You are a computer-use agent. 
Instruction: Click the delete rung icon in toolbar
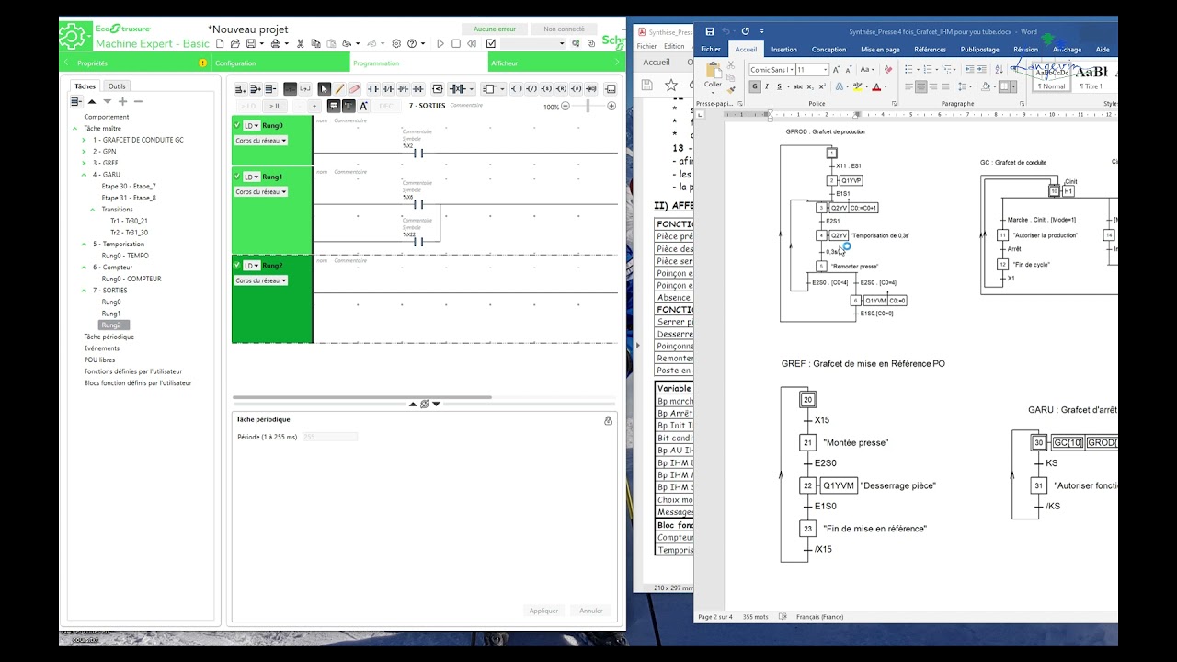[270, 89]
